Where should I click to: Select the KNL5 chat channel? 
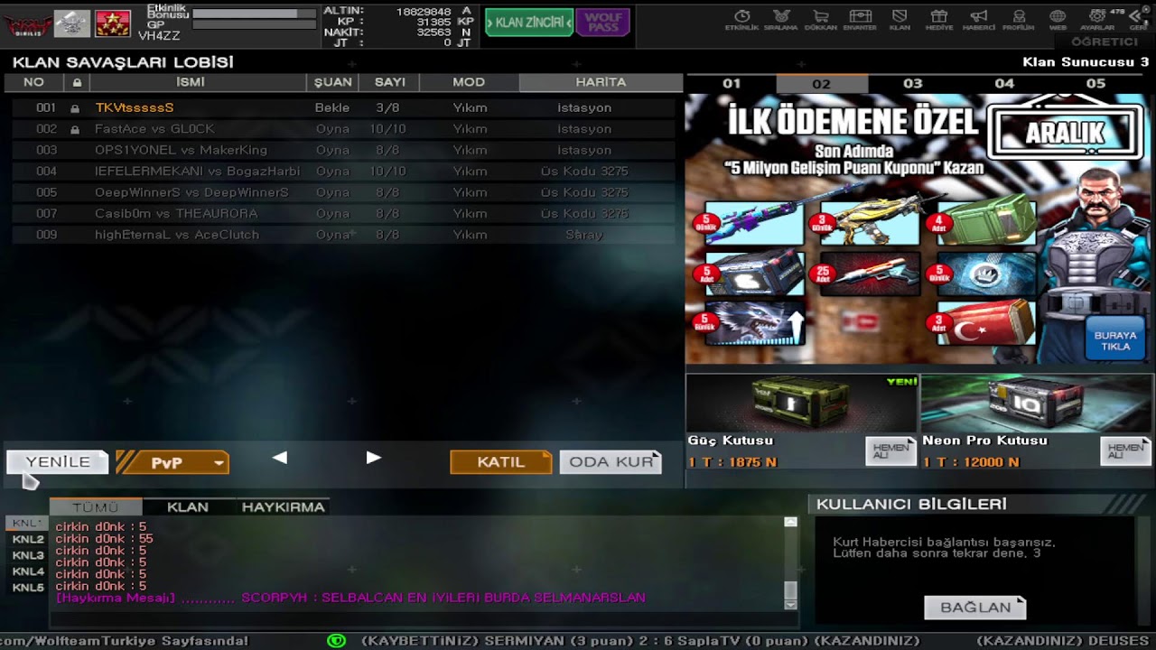27,588
